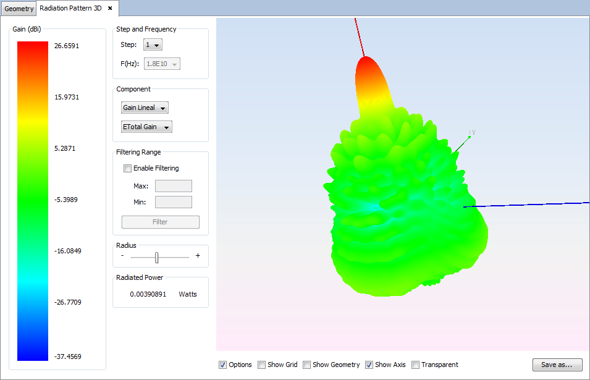The image size is (590, 380).
Task: Switch to the Geometry tab
Action: click(x=19, y=9)
